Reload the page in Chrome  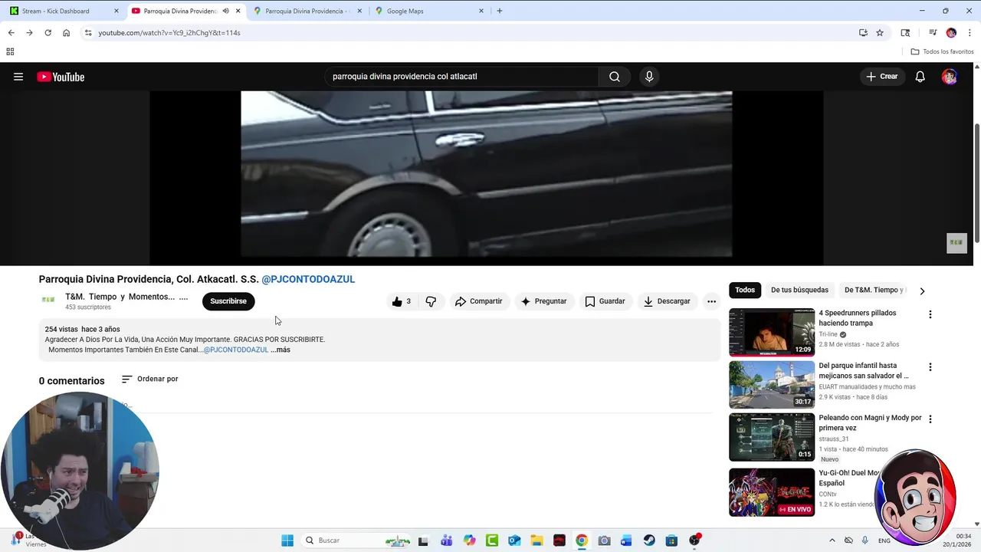(48, 33)
